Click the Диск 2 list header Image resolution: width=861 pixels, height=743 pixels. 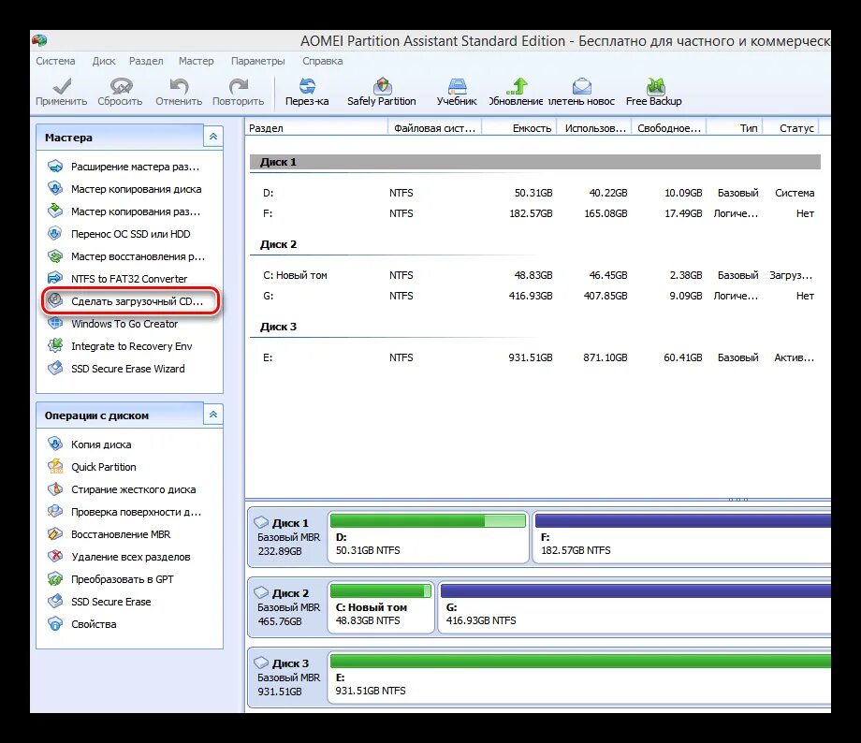point(278,244)
